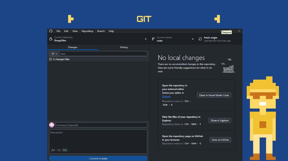Close the GitHub Desktop window
Image resolution: width=288 pixels, height=161 pixels.
239,31
